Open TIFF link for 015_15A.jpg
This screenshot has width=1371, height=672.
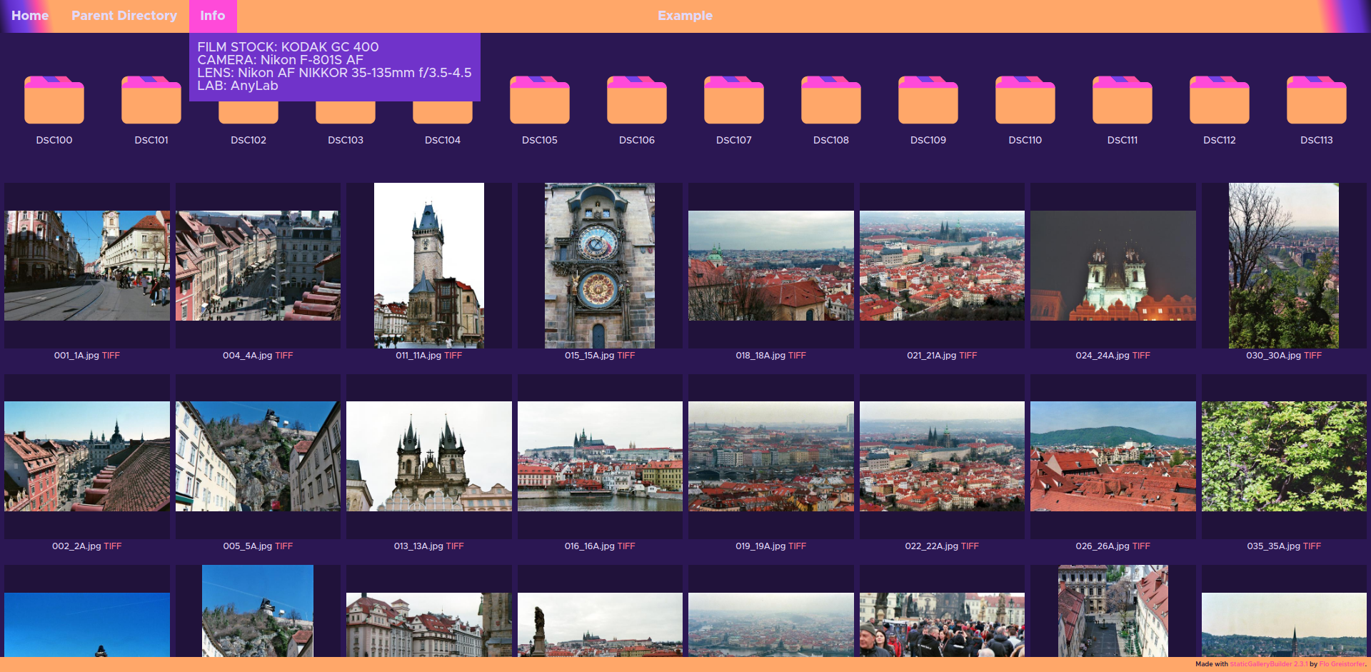click(626, 356)
